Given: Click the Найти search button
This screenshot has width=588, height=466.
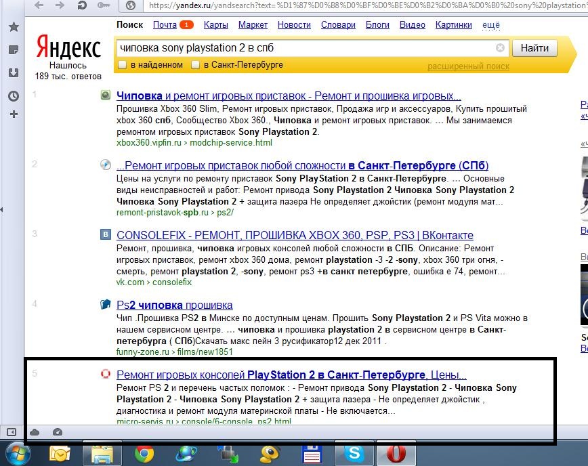Looking at the screenshot, I should [x=534, y=48].
